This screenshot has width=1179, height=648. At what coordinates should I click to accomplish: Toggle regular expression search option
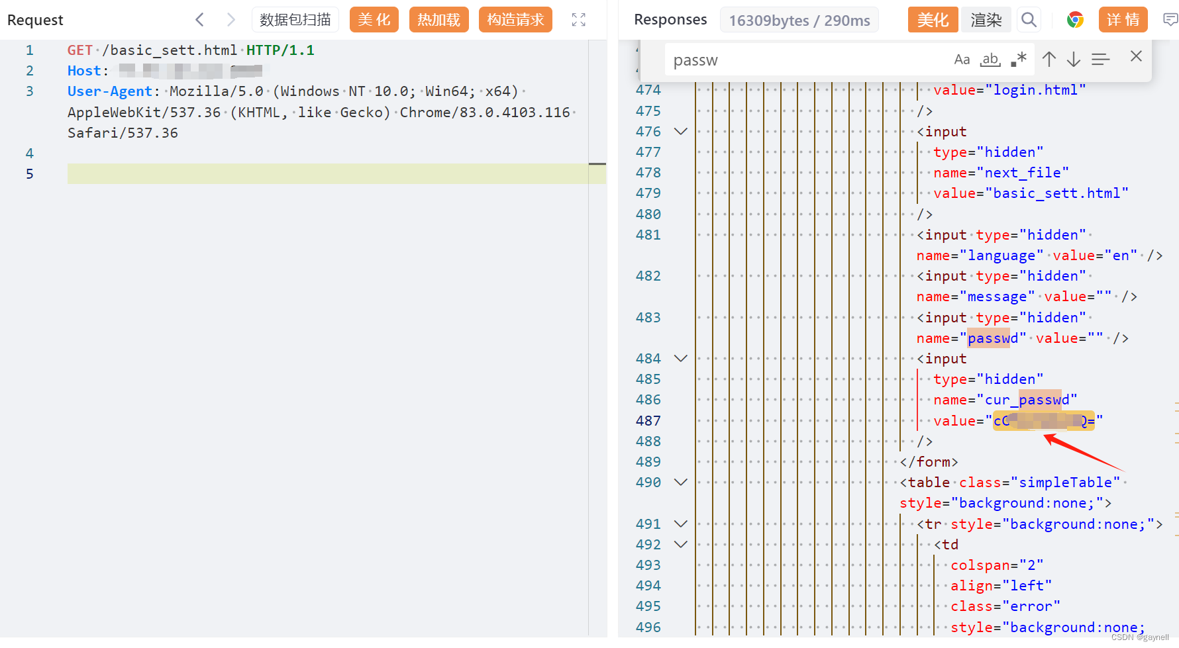[x=1019, y=60]
